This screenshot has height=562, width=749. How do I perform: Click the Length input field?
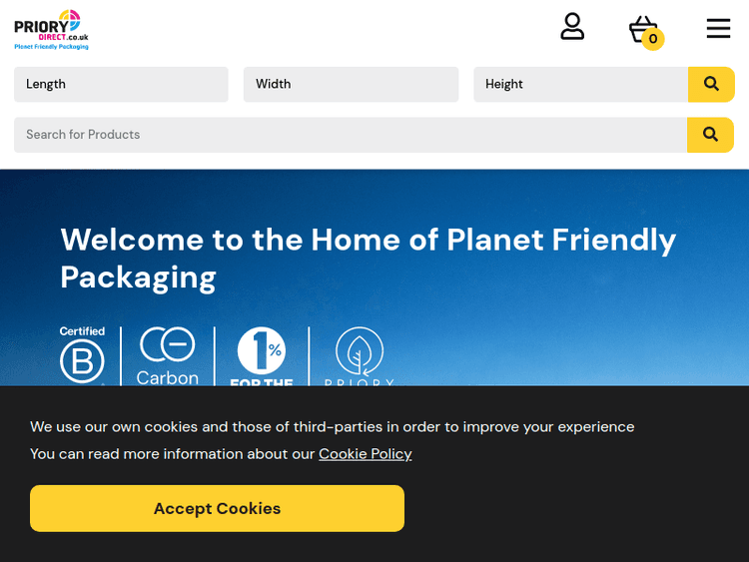tap(121, 85)
